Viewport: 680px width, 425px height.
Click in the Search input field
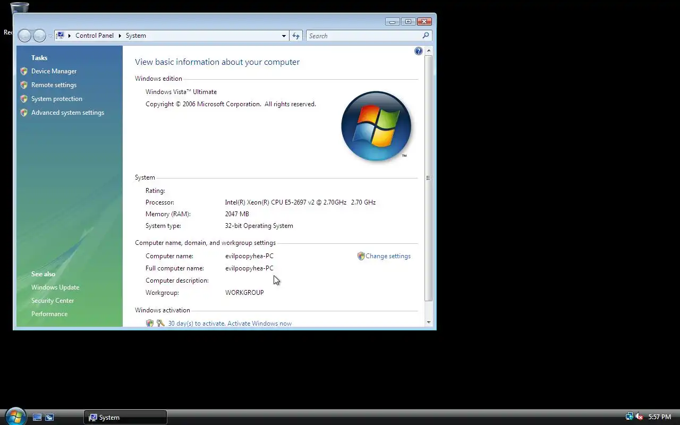364,36
